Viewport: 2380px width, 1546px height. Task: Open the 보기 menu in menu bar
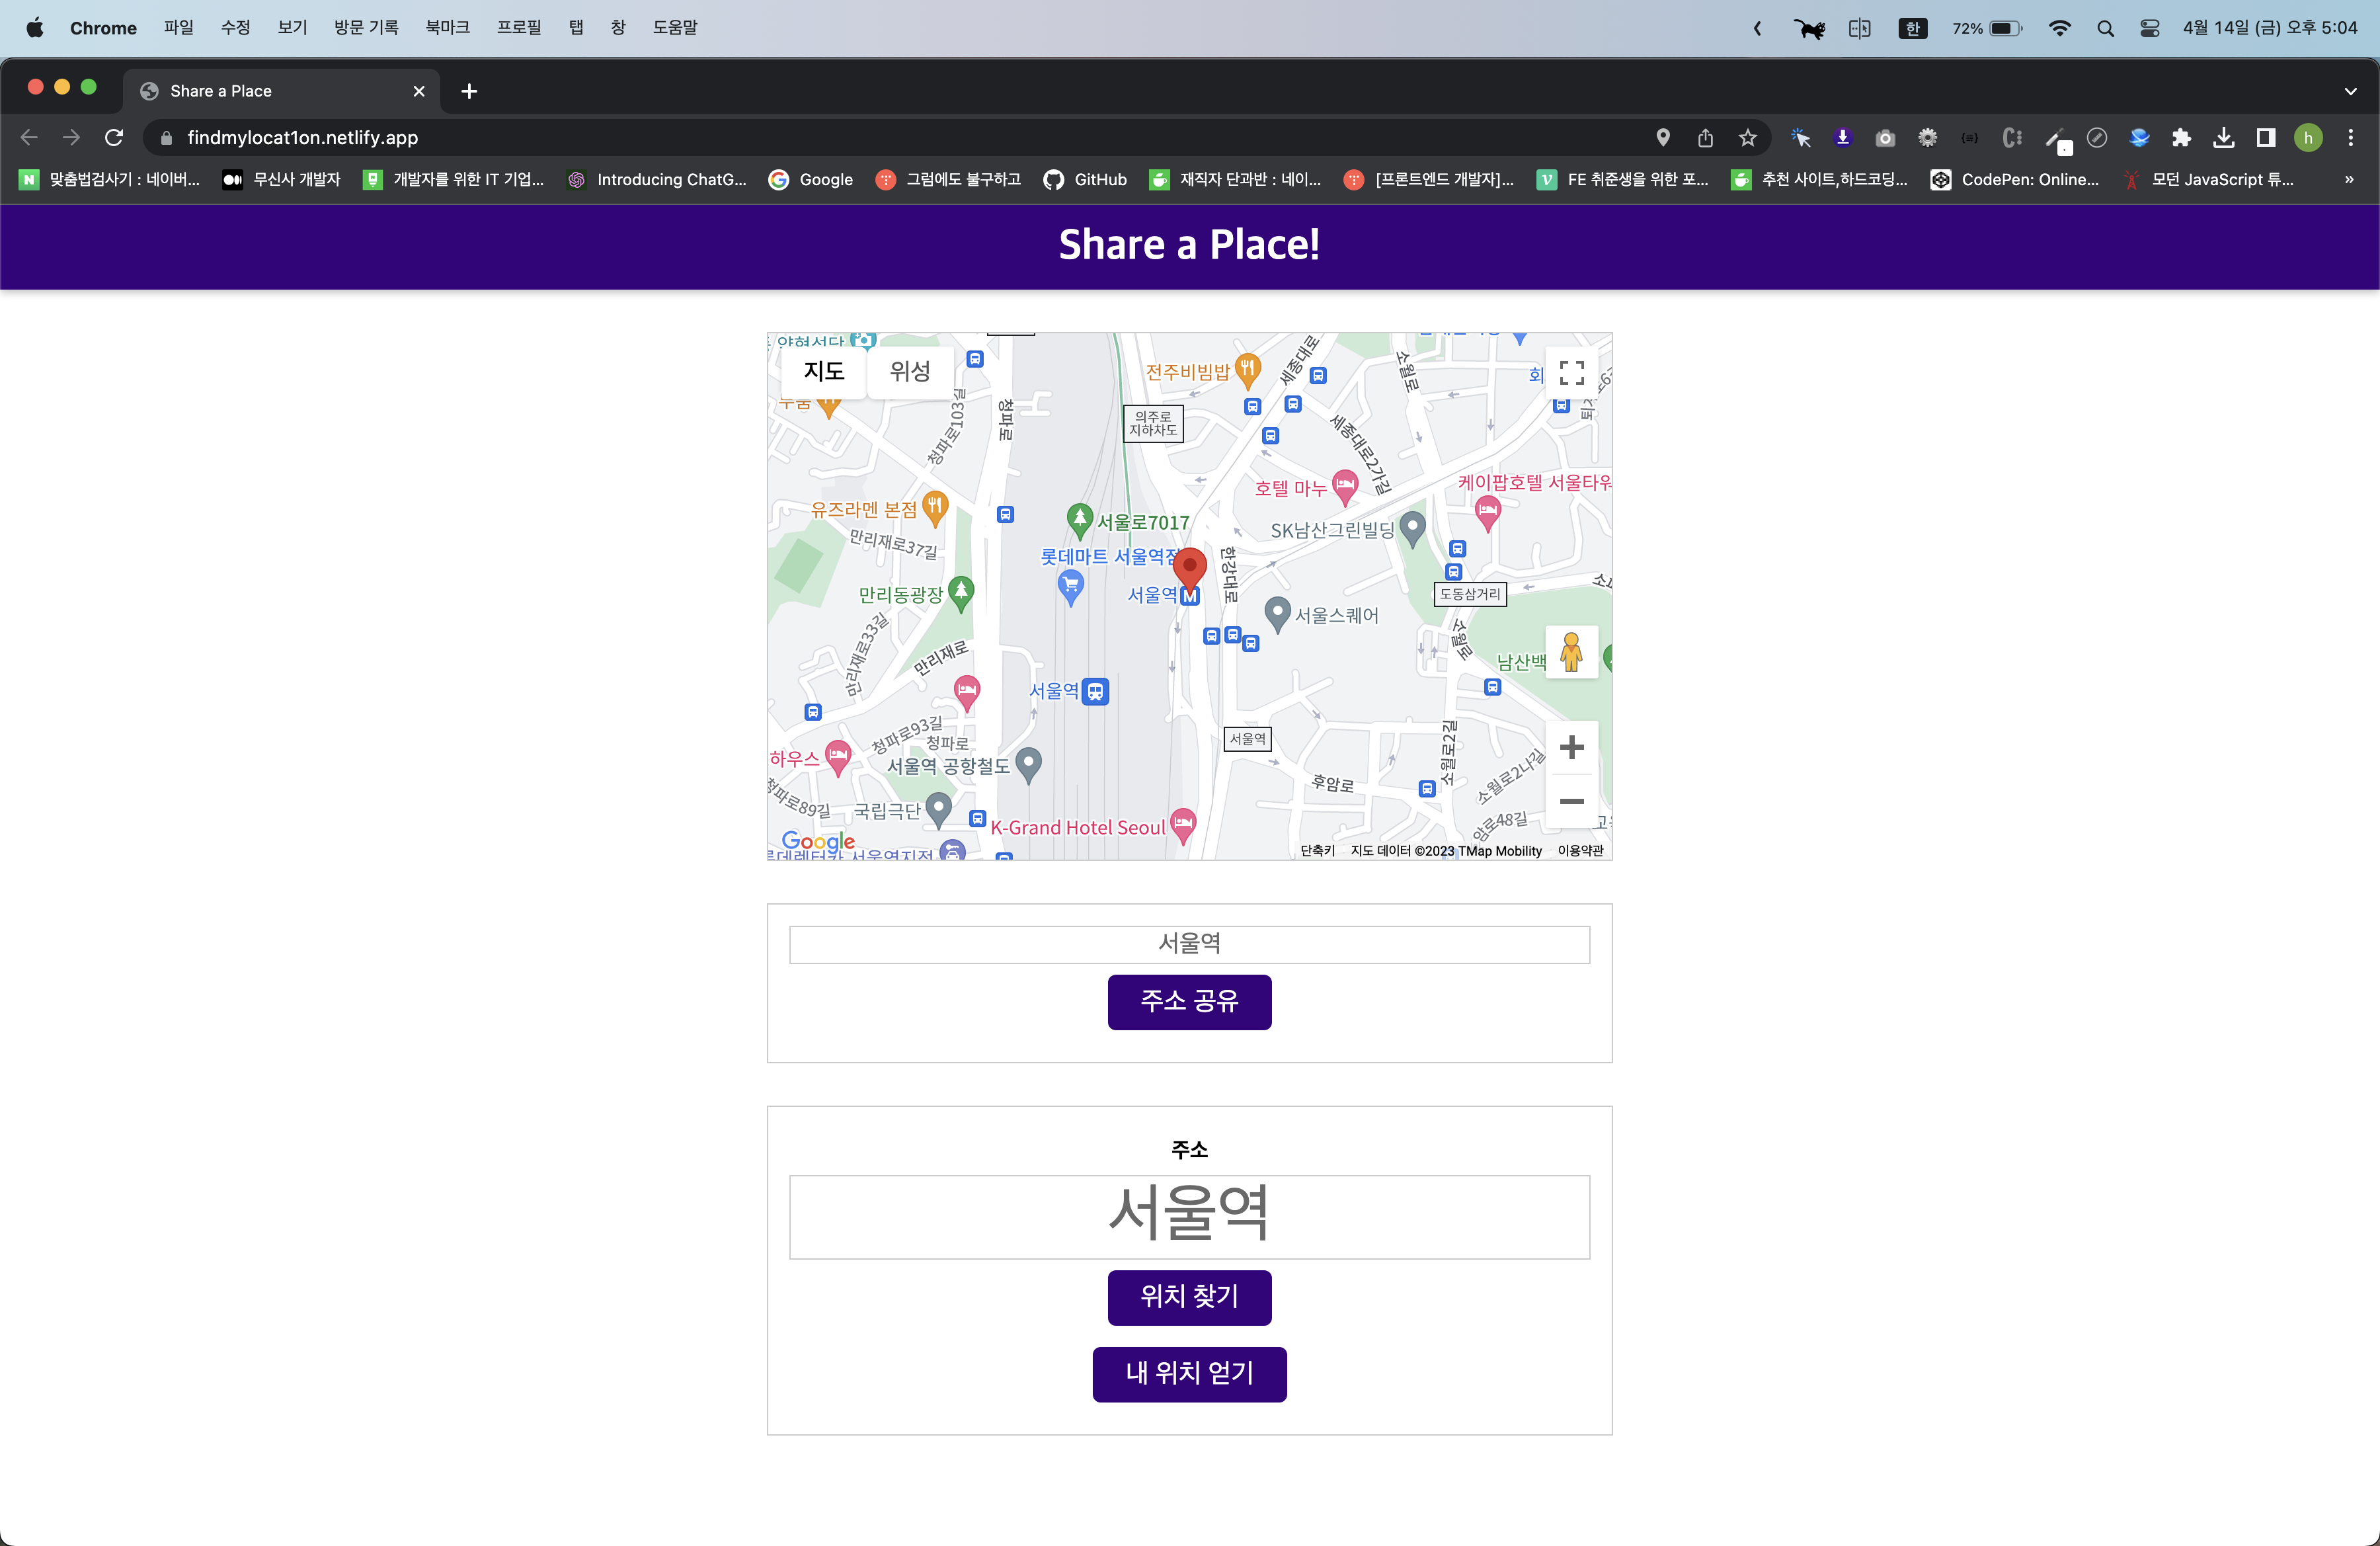(292, 27)
